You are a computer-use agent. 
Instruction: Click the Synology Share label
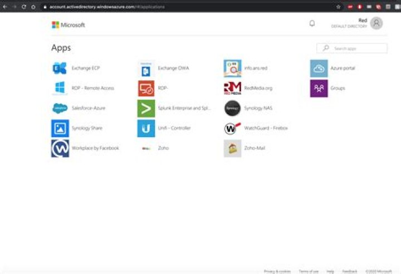click(87, 128)
